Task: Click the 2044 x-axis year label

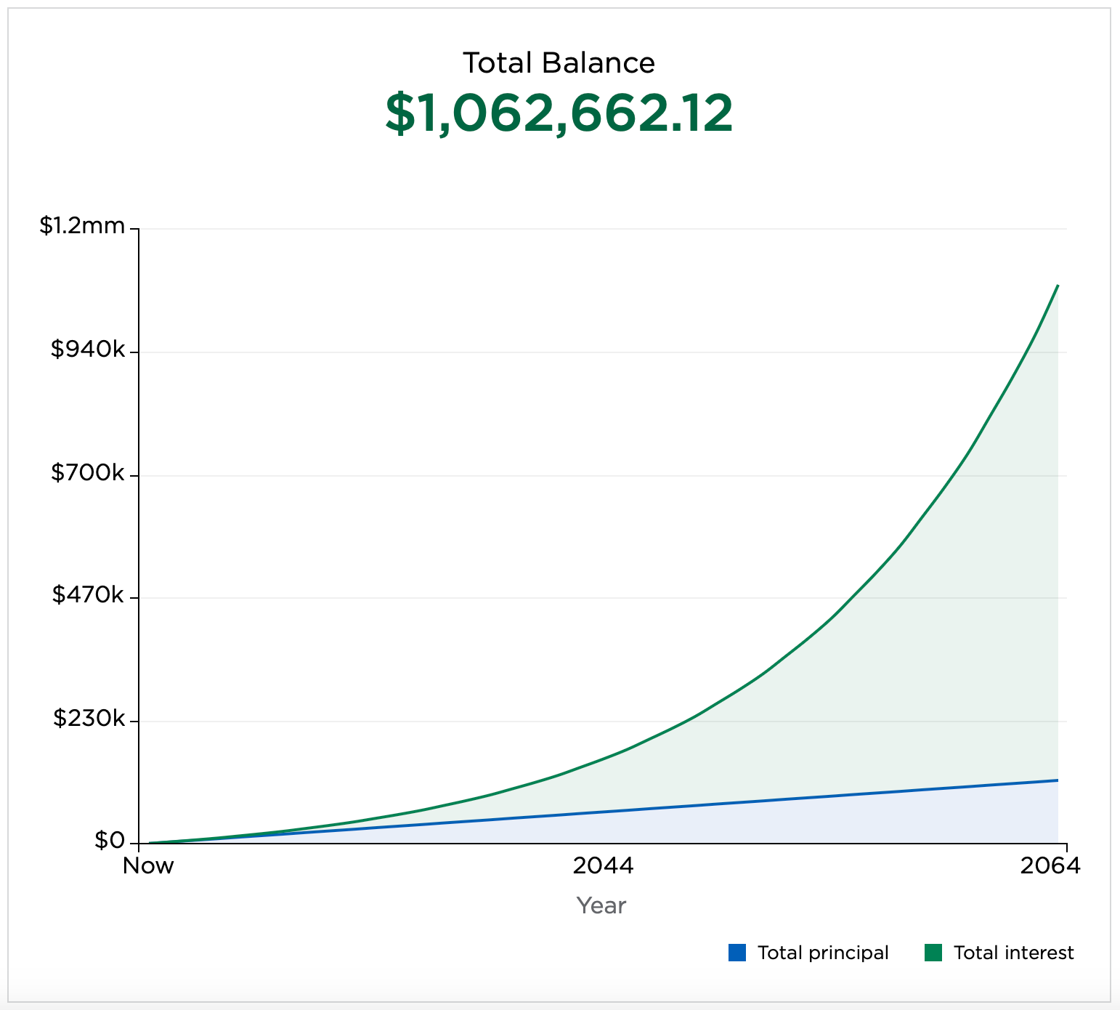Action: 603,866
